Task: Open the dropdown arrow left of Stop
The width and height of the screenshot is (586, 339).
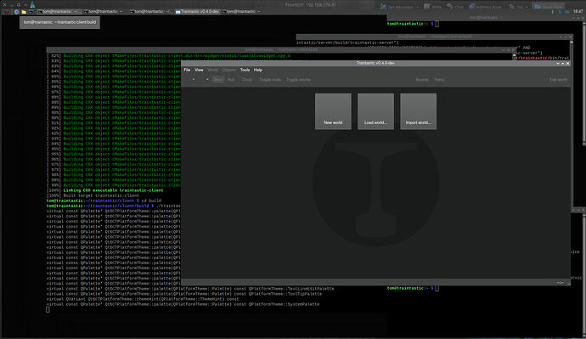Action: (x=207, y=80)
